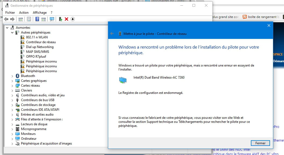
Task: Click the Entrées et sorties audio speaker icon
Action: point(17,115)
